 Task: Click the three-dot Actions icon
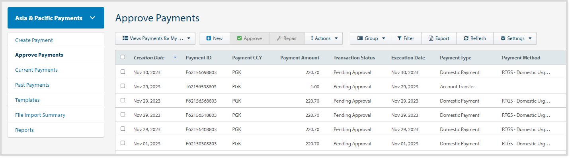[312, 38]
